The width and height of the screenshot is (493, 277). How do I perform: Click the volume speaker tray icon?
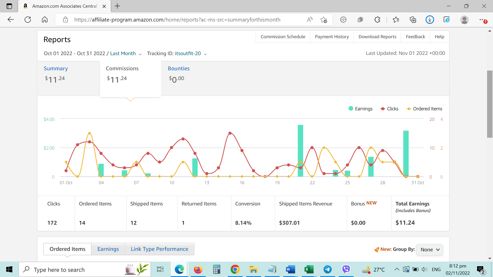(424, 269)
